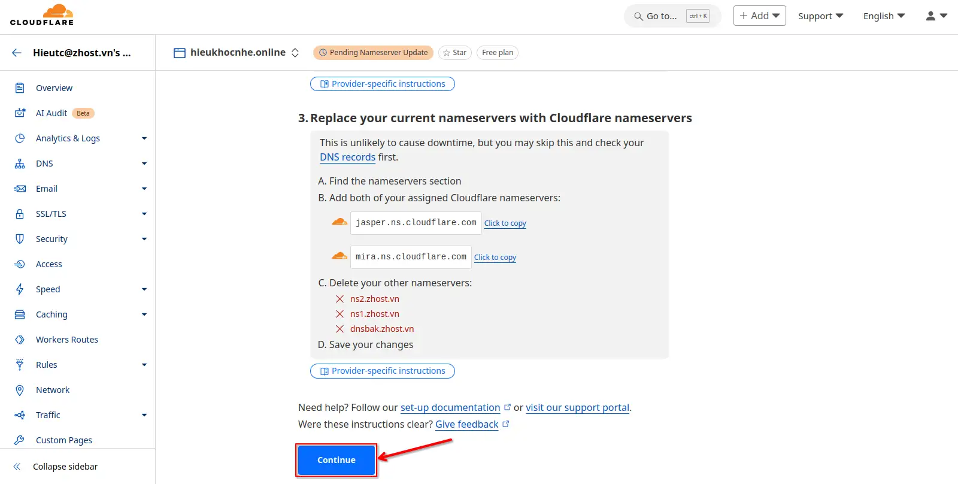Click the Security shield icon
Screen dimensions: 958x484
(20, 239)
